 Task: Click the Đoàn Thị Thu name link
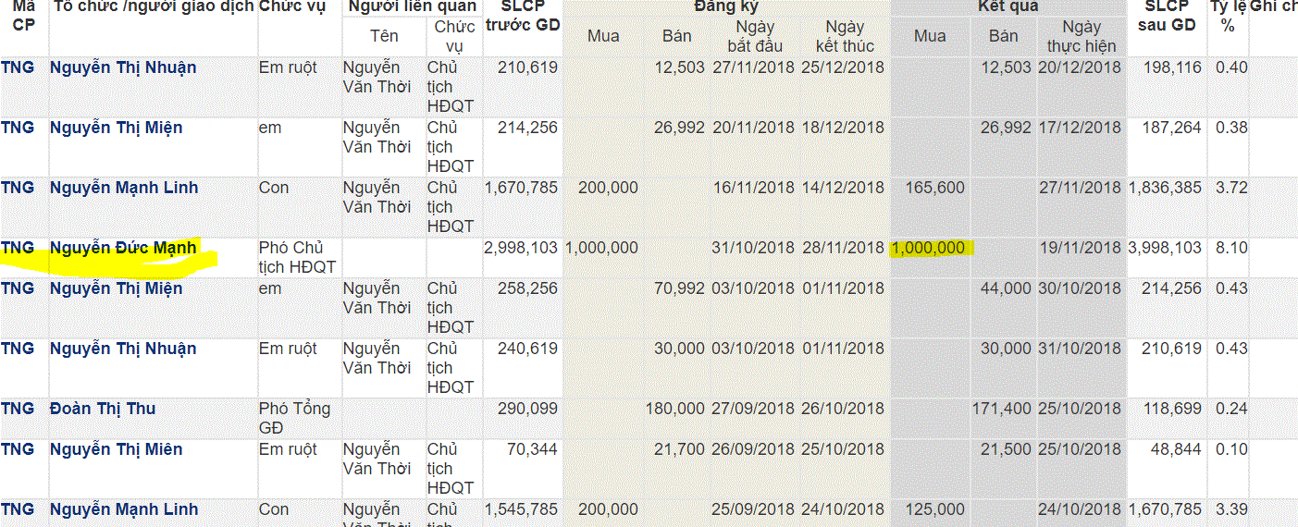(103, 409)
